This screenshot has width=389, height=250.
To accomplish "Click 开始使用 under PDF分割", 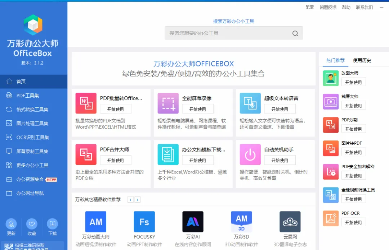I will (x=354, y=129).
